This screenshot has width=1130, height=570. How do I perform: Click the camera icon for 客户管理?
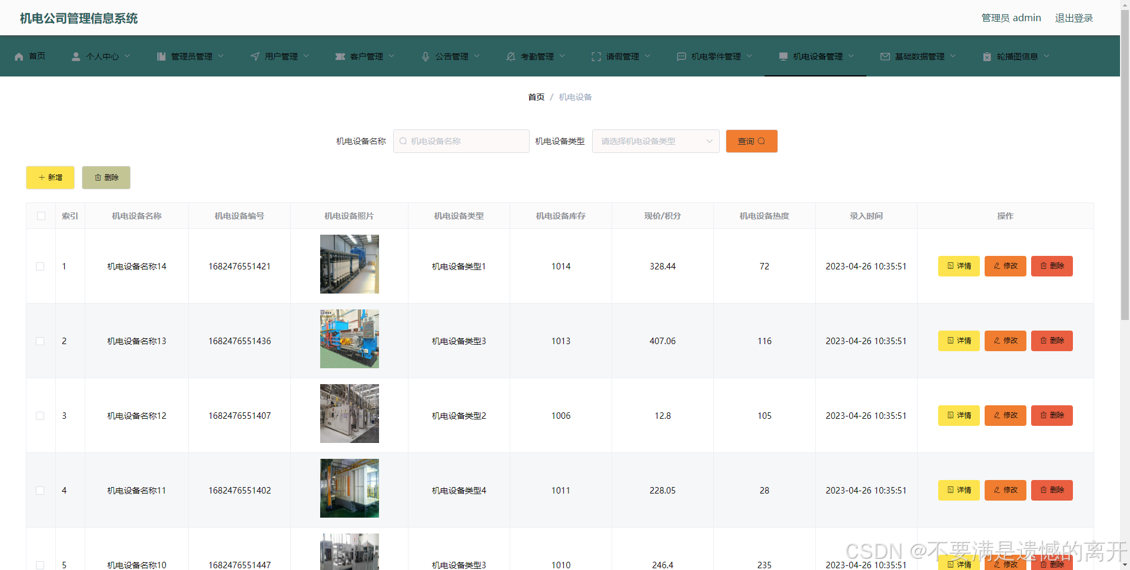tap(340, 56)
